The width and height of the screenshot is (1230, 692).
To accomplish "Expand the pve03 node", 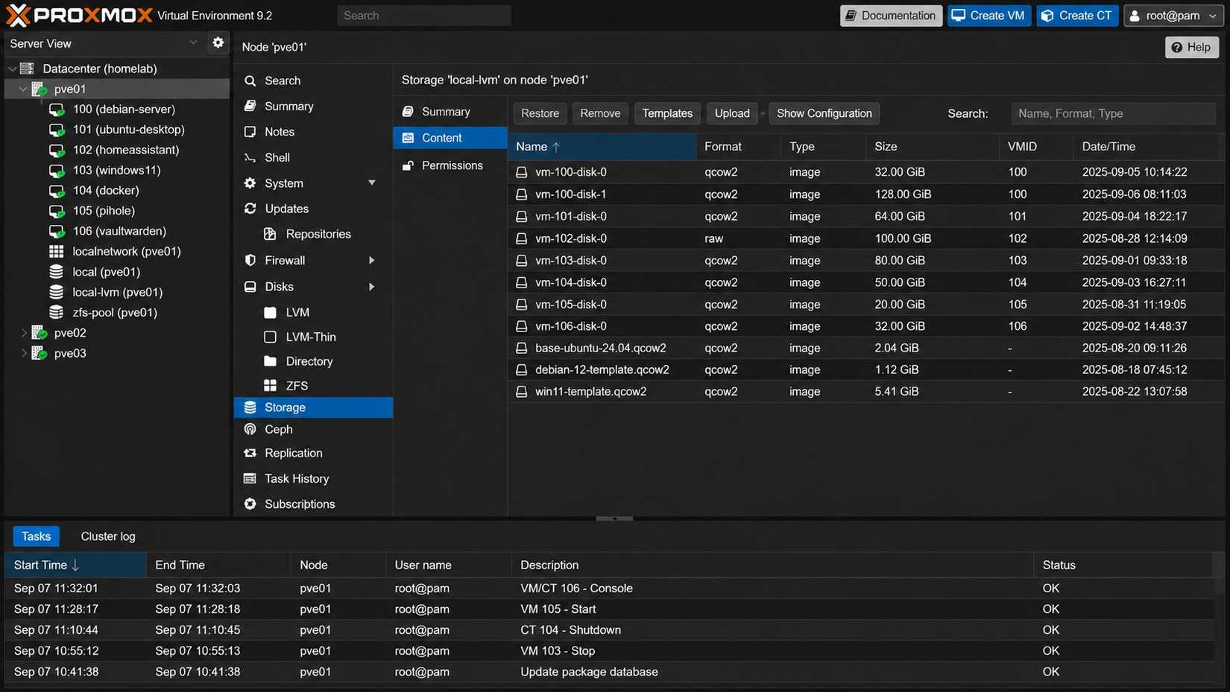I will pyautogui.click(x=24, y=353).
